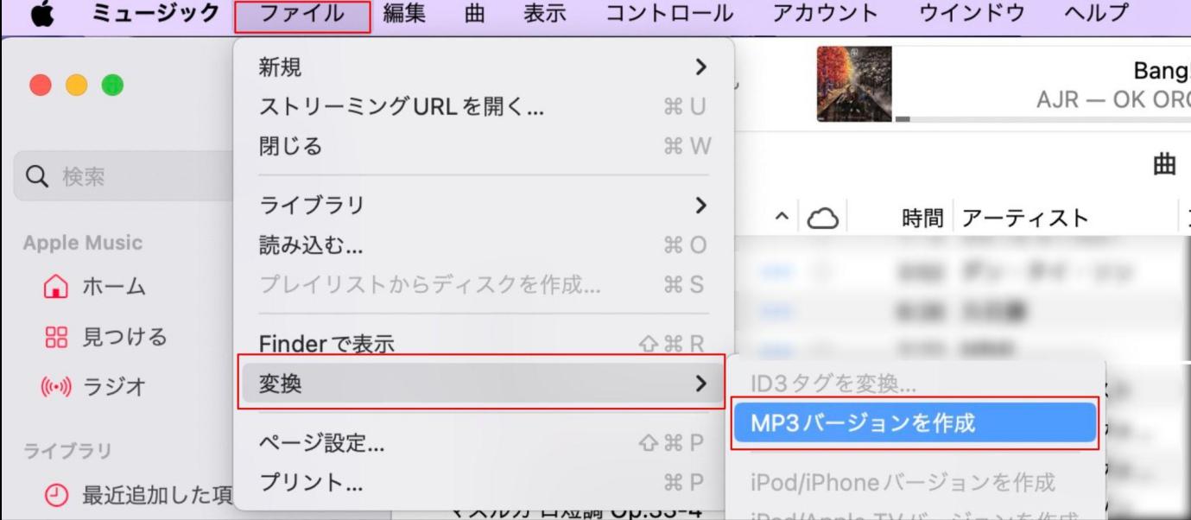
Task: Open the ヘルプ menu
Action: 1097,15
